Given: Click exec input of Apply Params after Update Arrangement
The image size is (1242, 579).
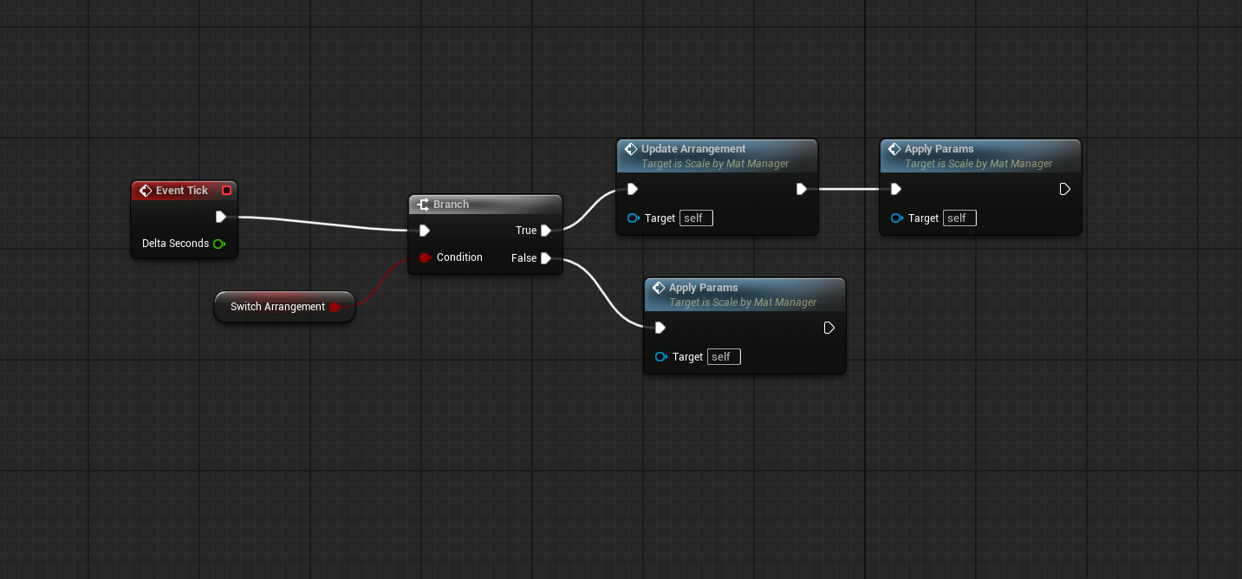Looking at the screenshot, I should pyautogui.click(x=896, y=189).
